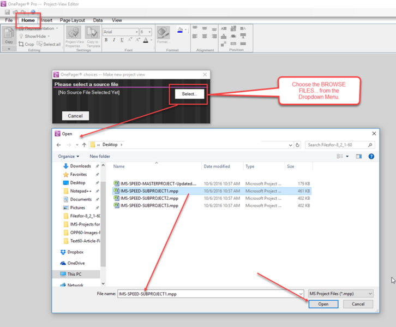396x327 pixels.
Task: Sort files by Date modified column
Action: point(217,167)
